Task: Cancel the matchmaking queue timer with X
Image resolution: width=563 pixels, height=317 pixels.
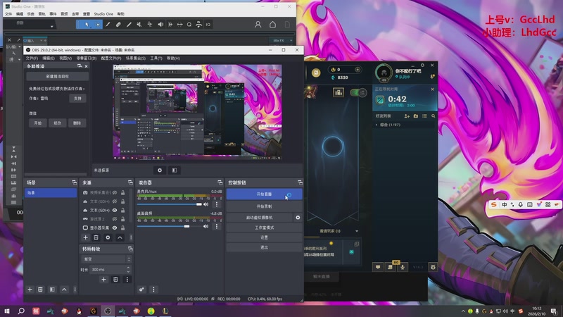Action: click(x=432, y=89)
